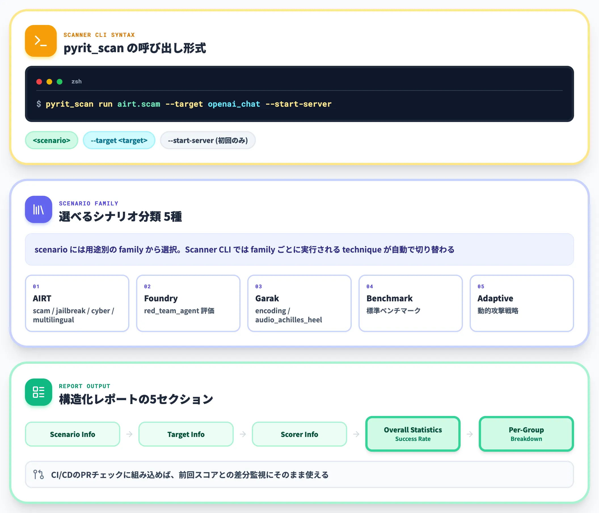Open the 03 Garak scenario card
The image size is (599, 513).
(299, 303)
